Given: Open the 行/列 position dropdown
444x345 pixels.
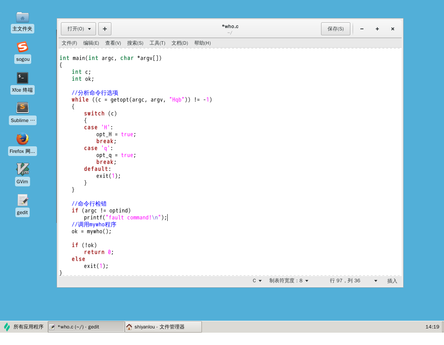Looking at the screenshot, I should (x=353, y=281).
